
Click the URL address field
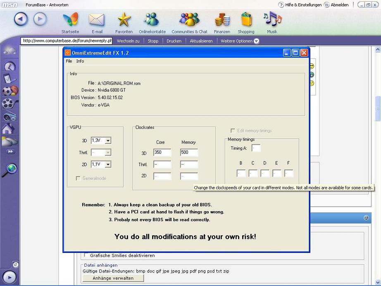tap(67, 41)
